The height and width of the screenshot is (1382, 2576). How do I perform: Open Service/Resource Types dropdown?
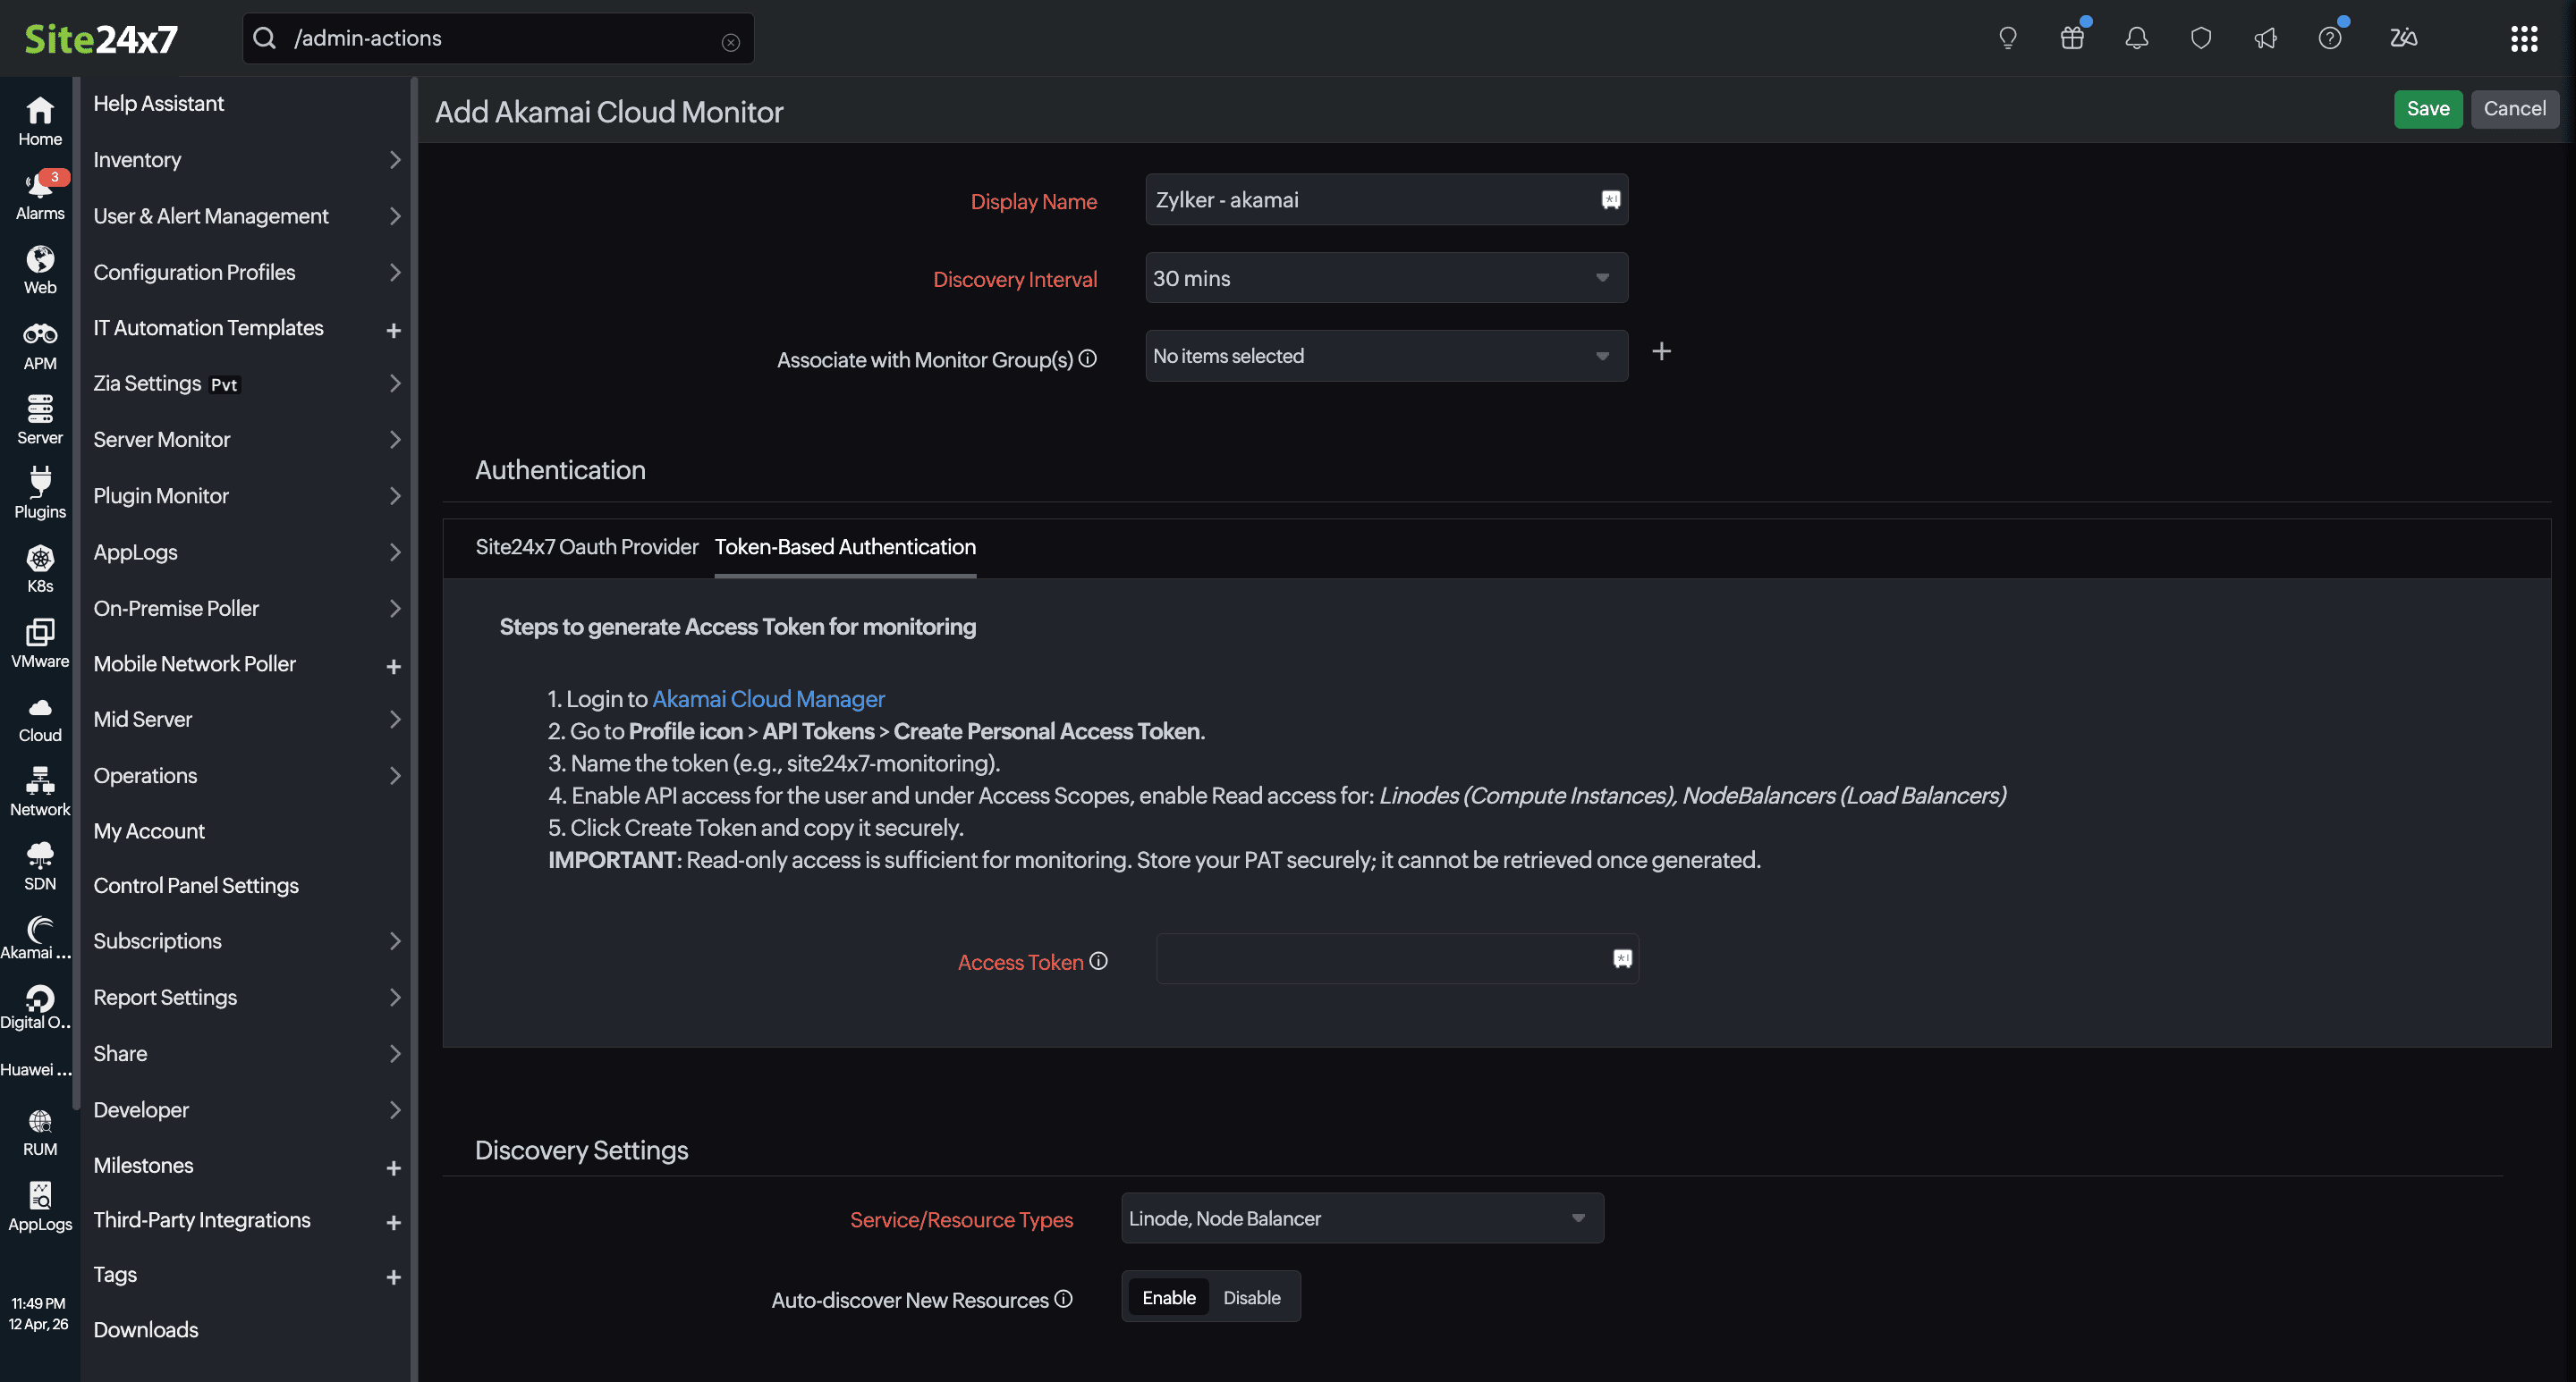click(1361, 1218)
